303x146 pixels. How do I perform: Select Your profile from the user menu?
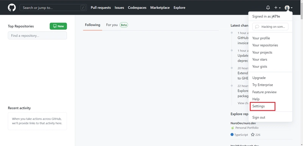[x=261, y=38]
